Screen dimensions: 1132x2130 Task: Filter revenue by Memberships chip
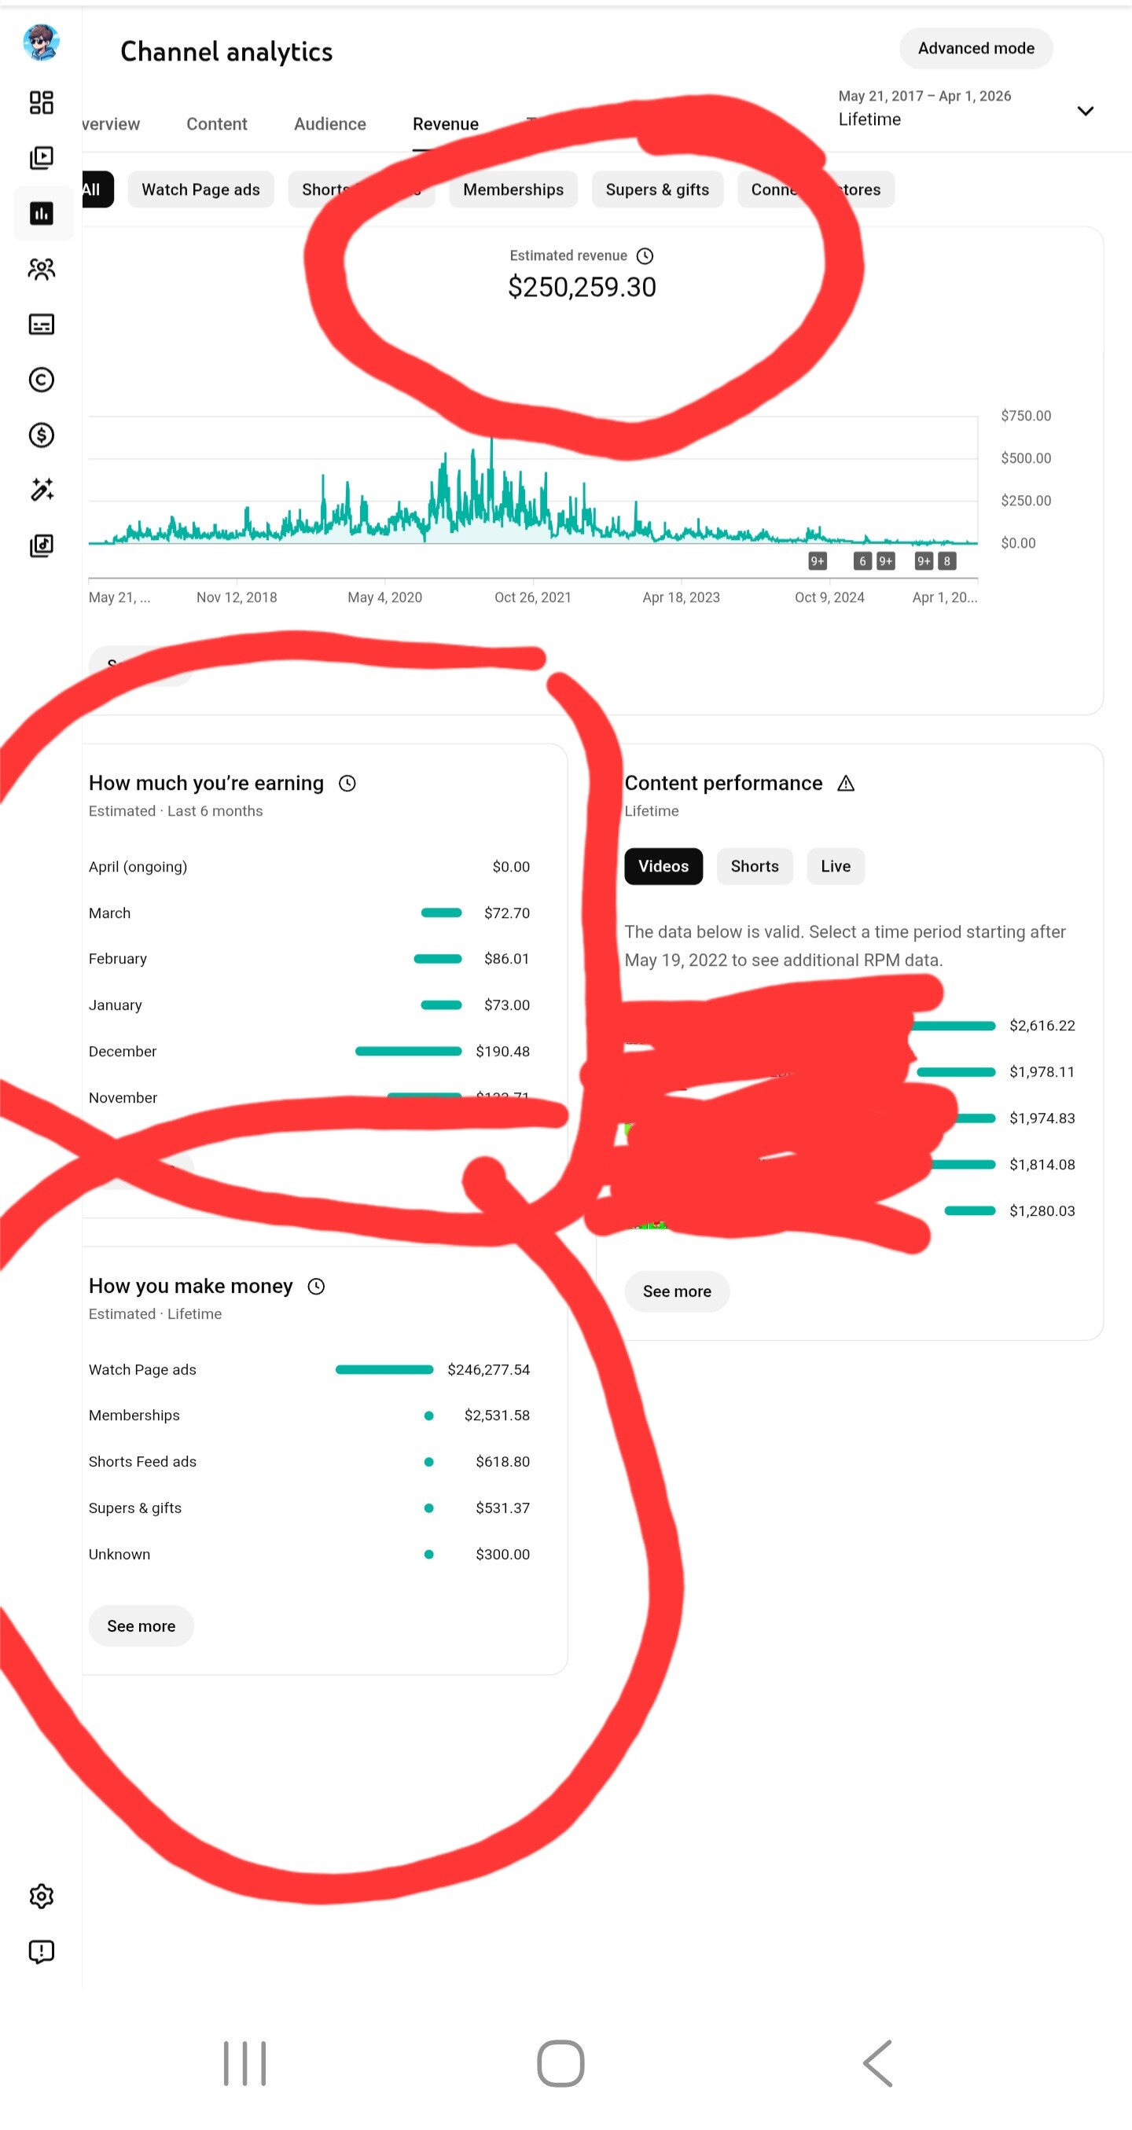pos(513,189)
